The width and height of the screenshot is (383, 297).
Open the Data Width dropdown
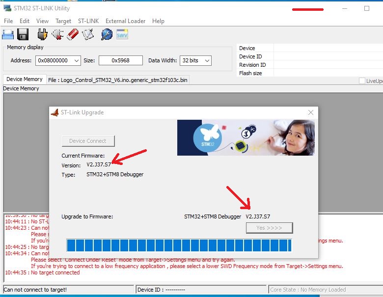[x=207, y=60]
